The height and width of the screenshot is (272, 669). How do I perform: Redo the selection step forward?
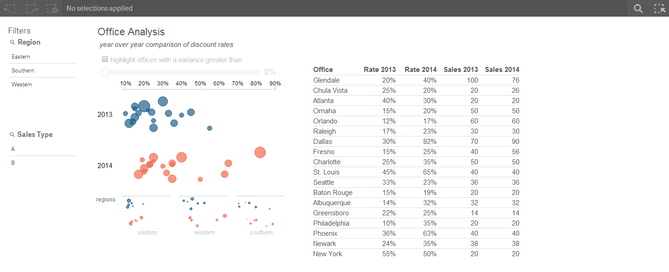click(x=31, y=8)
